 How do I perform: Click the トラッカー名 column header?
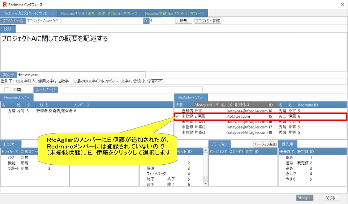(x=10, y=152)
